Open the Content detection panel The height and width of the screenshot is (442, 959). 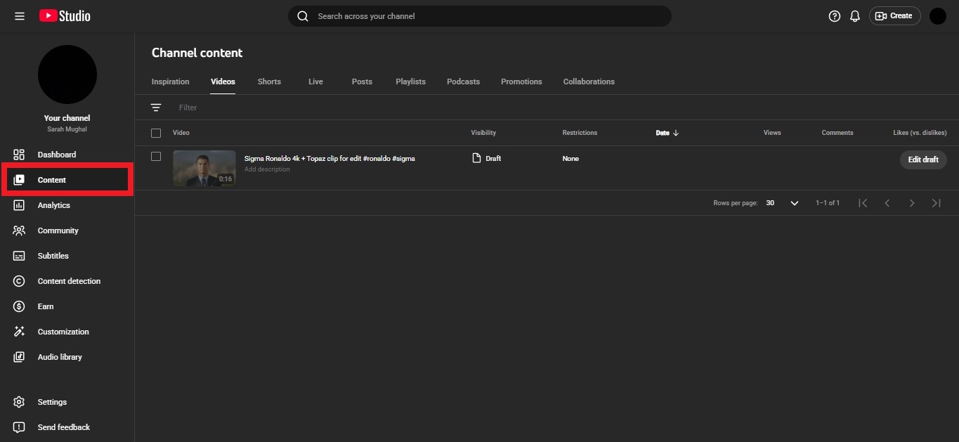coord(69,280)
